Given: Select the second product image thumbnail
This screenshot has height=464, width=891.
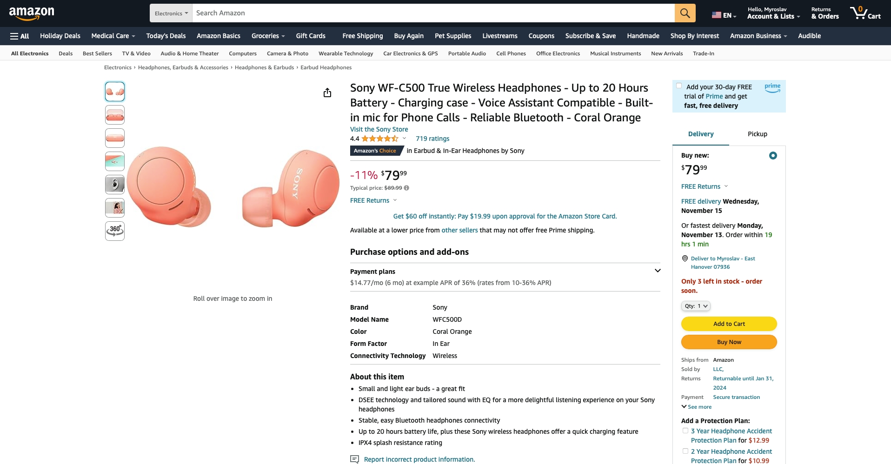Looking at the screenshot, I should click(115, 115).
